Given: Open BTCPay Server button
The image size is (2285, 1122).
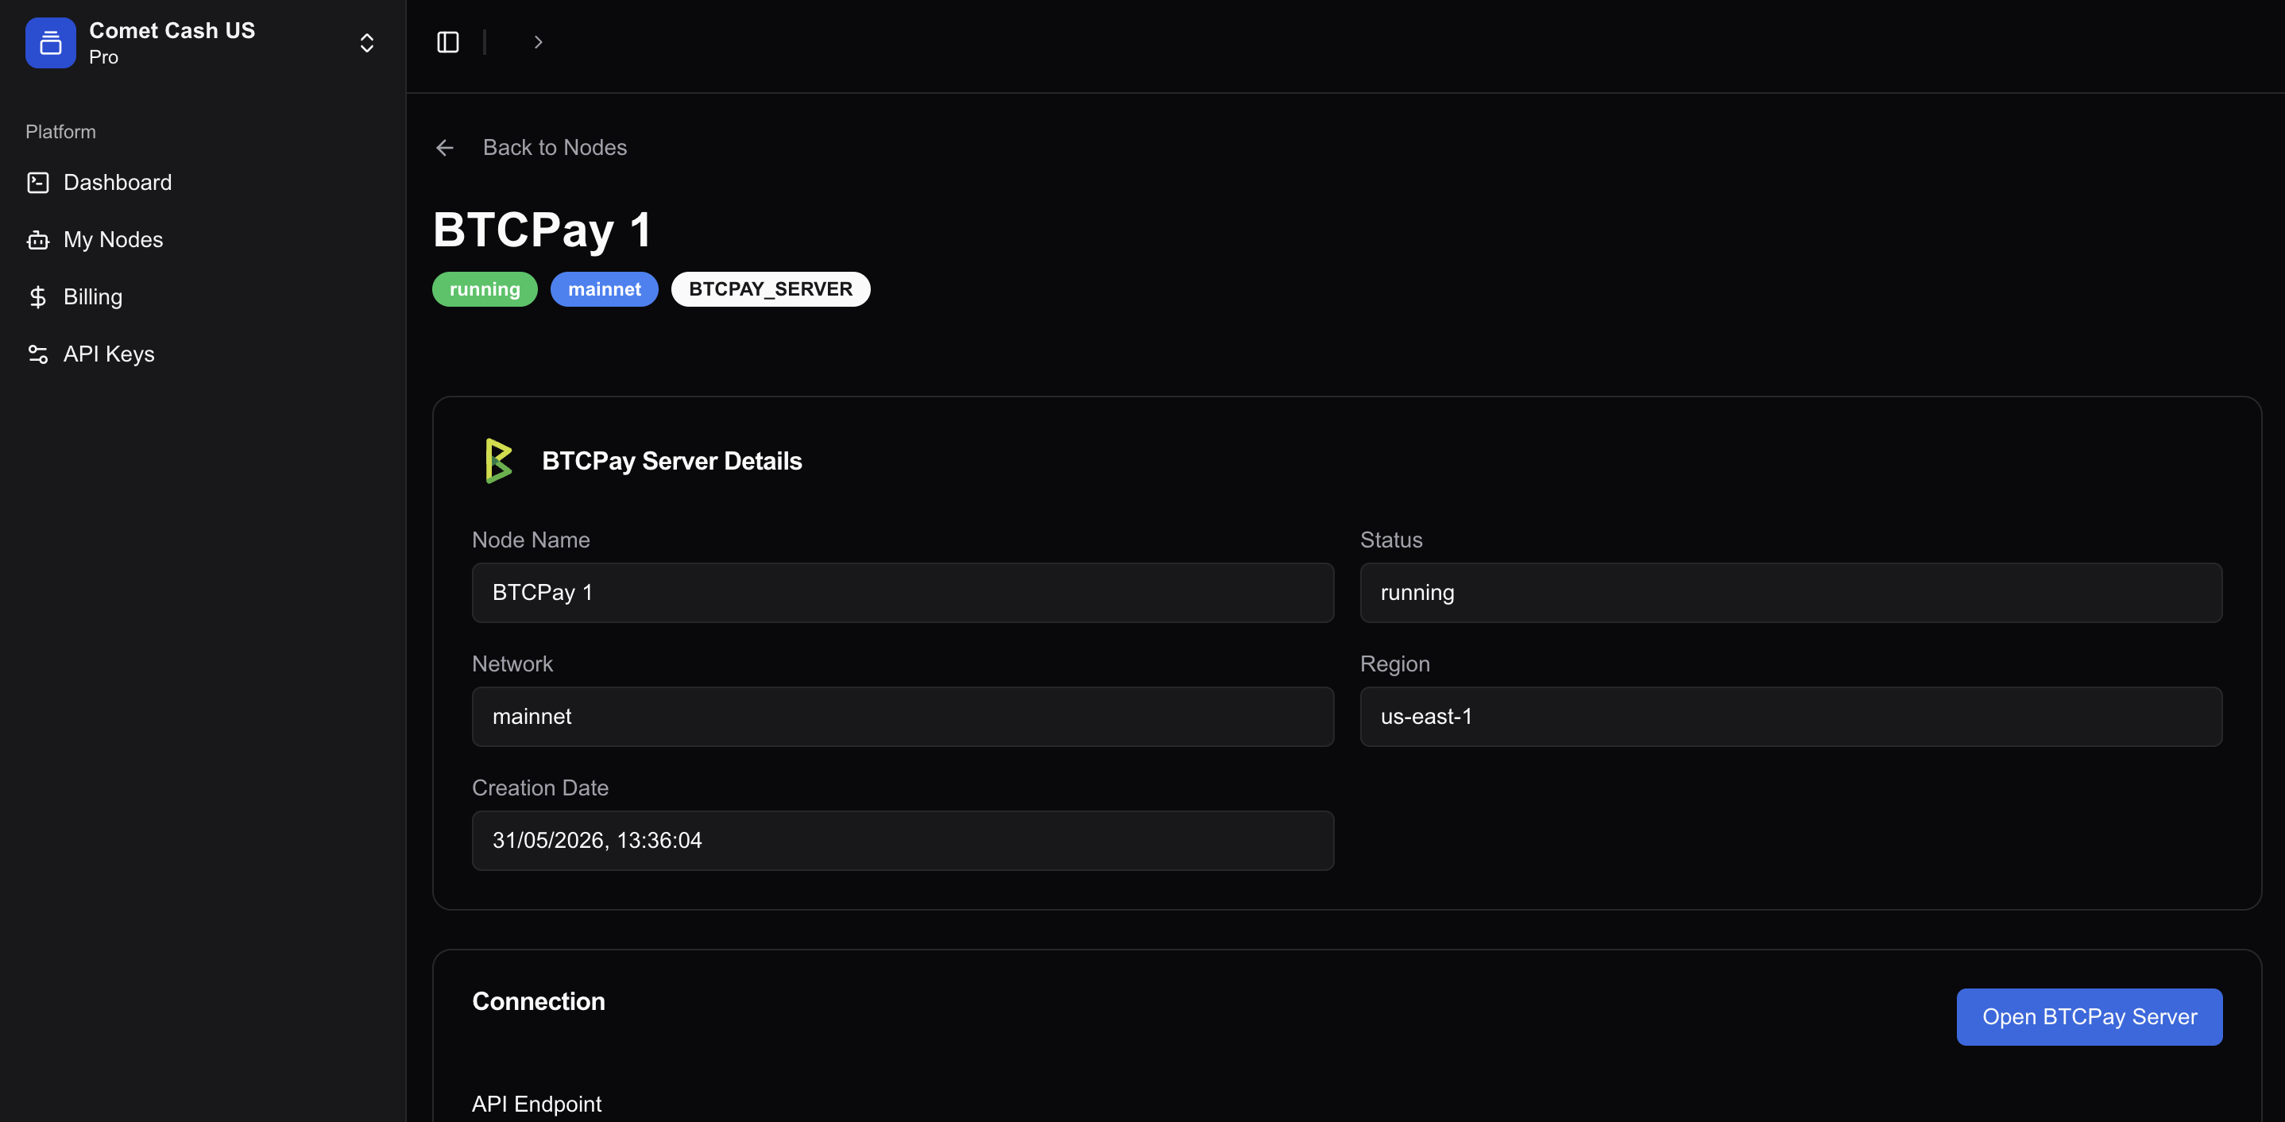Looking at the screenshot, I should tap(2089, 1017).
